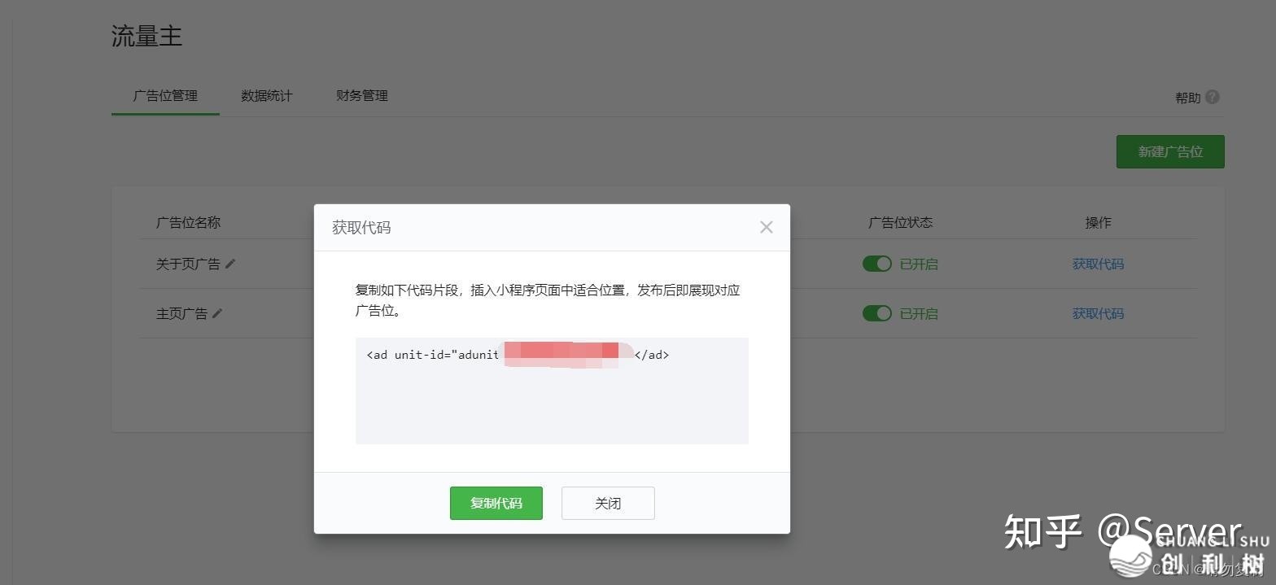1276x585 pixels.
Task: Click the 广告位名称 column header
Action: [188, 222]
